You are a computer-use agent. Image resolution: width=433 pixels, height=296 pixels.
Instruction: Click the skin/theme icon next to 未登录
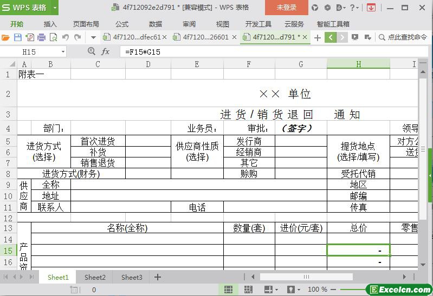click(315, 8)
